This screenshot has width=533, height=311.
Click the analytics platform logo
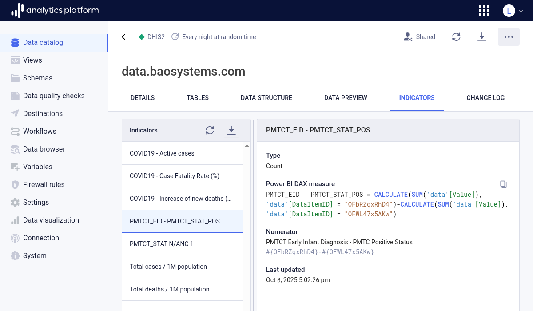click(55, 10)
